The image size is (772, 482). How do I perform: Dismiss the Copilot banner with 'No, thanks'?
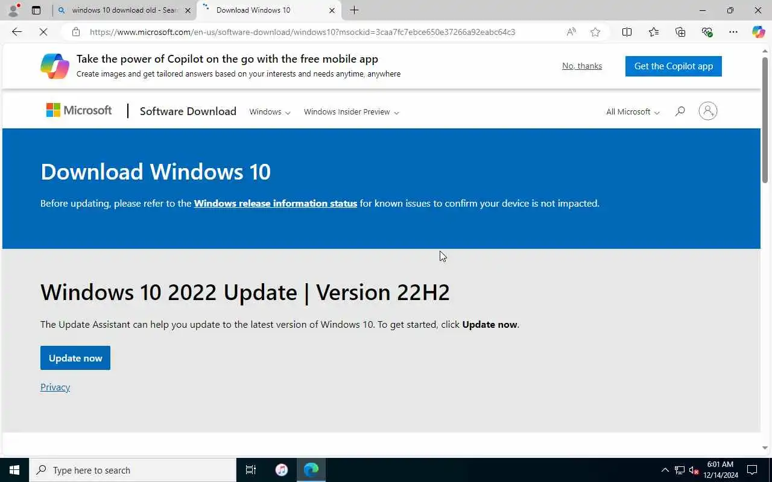coord(582,66)
